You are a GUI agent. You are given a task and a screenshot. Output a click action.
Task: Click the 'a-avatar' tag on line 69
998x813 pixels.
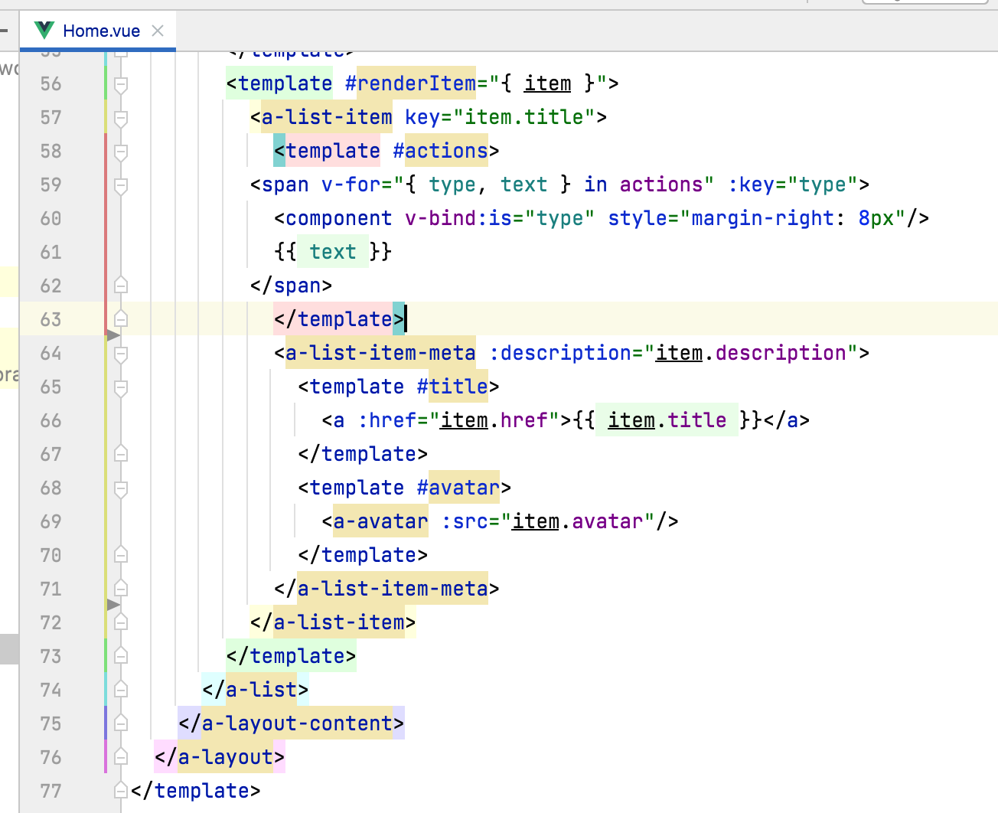pos(380,521)
